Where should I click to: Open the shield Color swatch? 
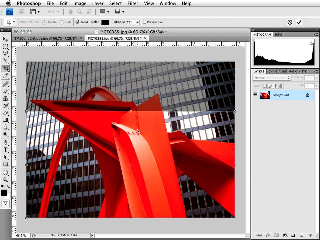105,22
